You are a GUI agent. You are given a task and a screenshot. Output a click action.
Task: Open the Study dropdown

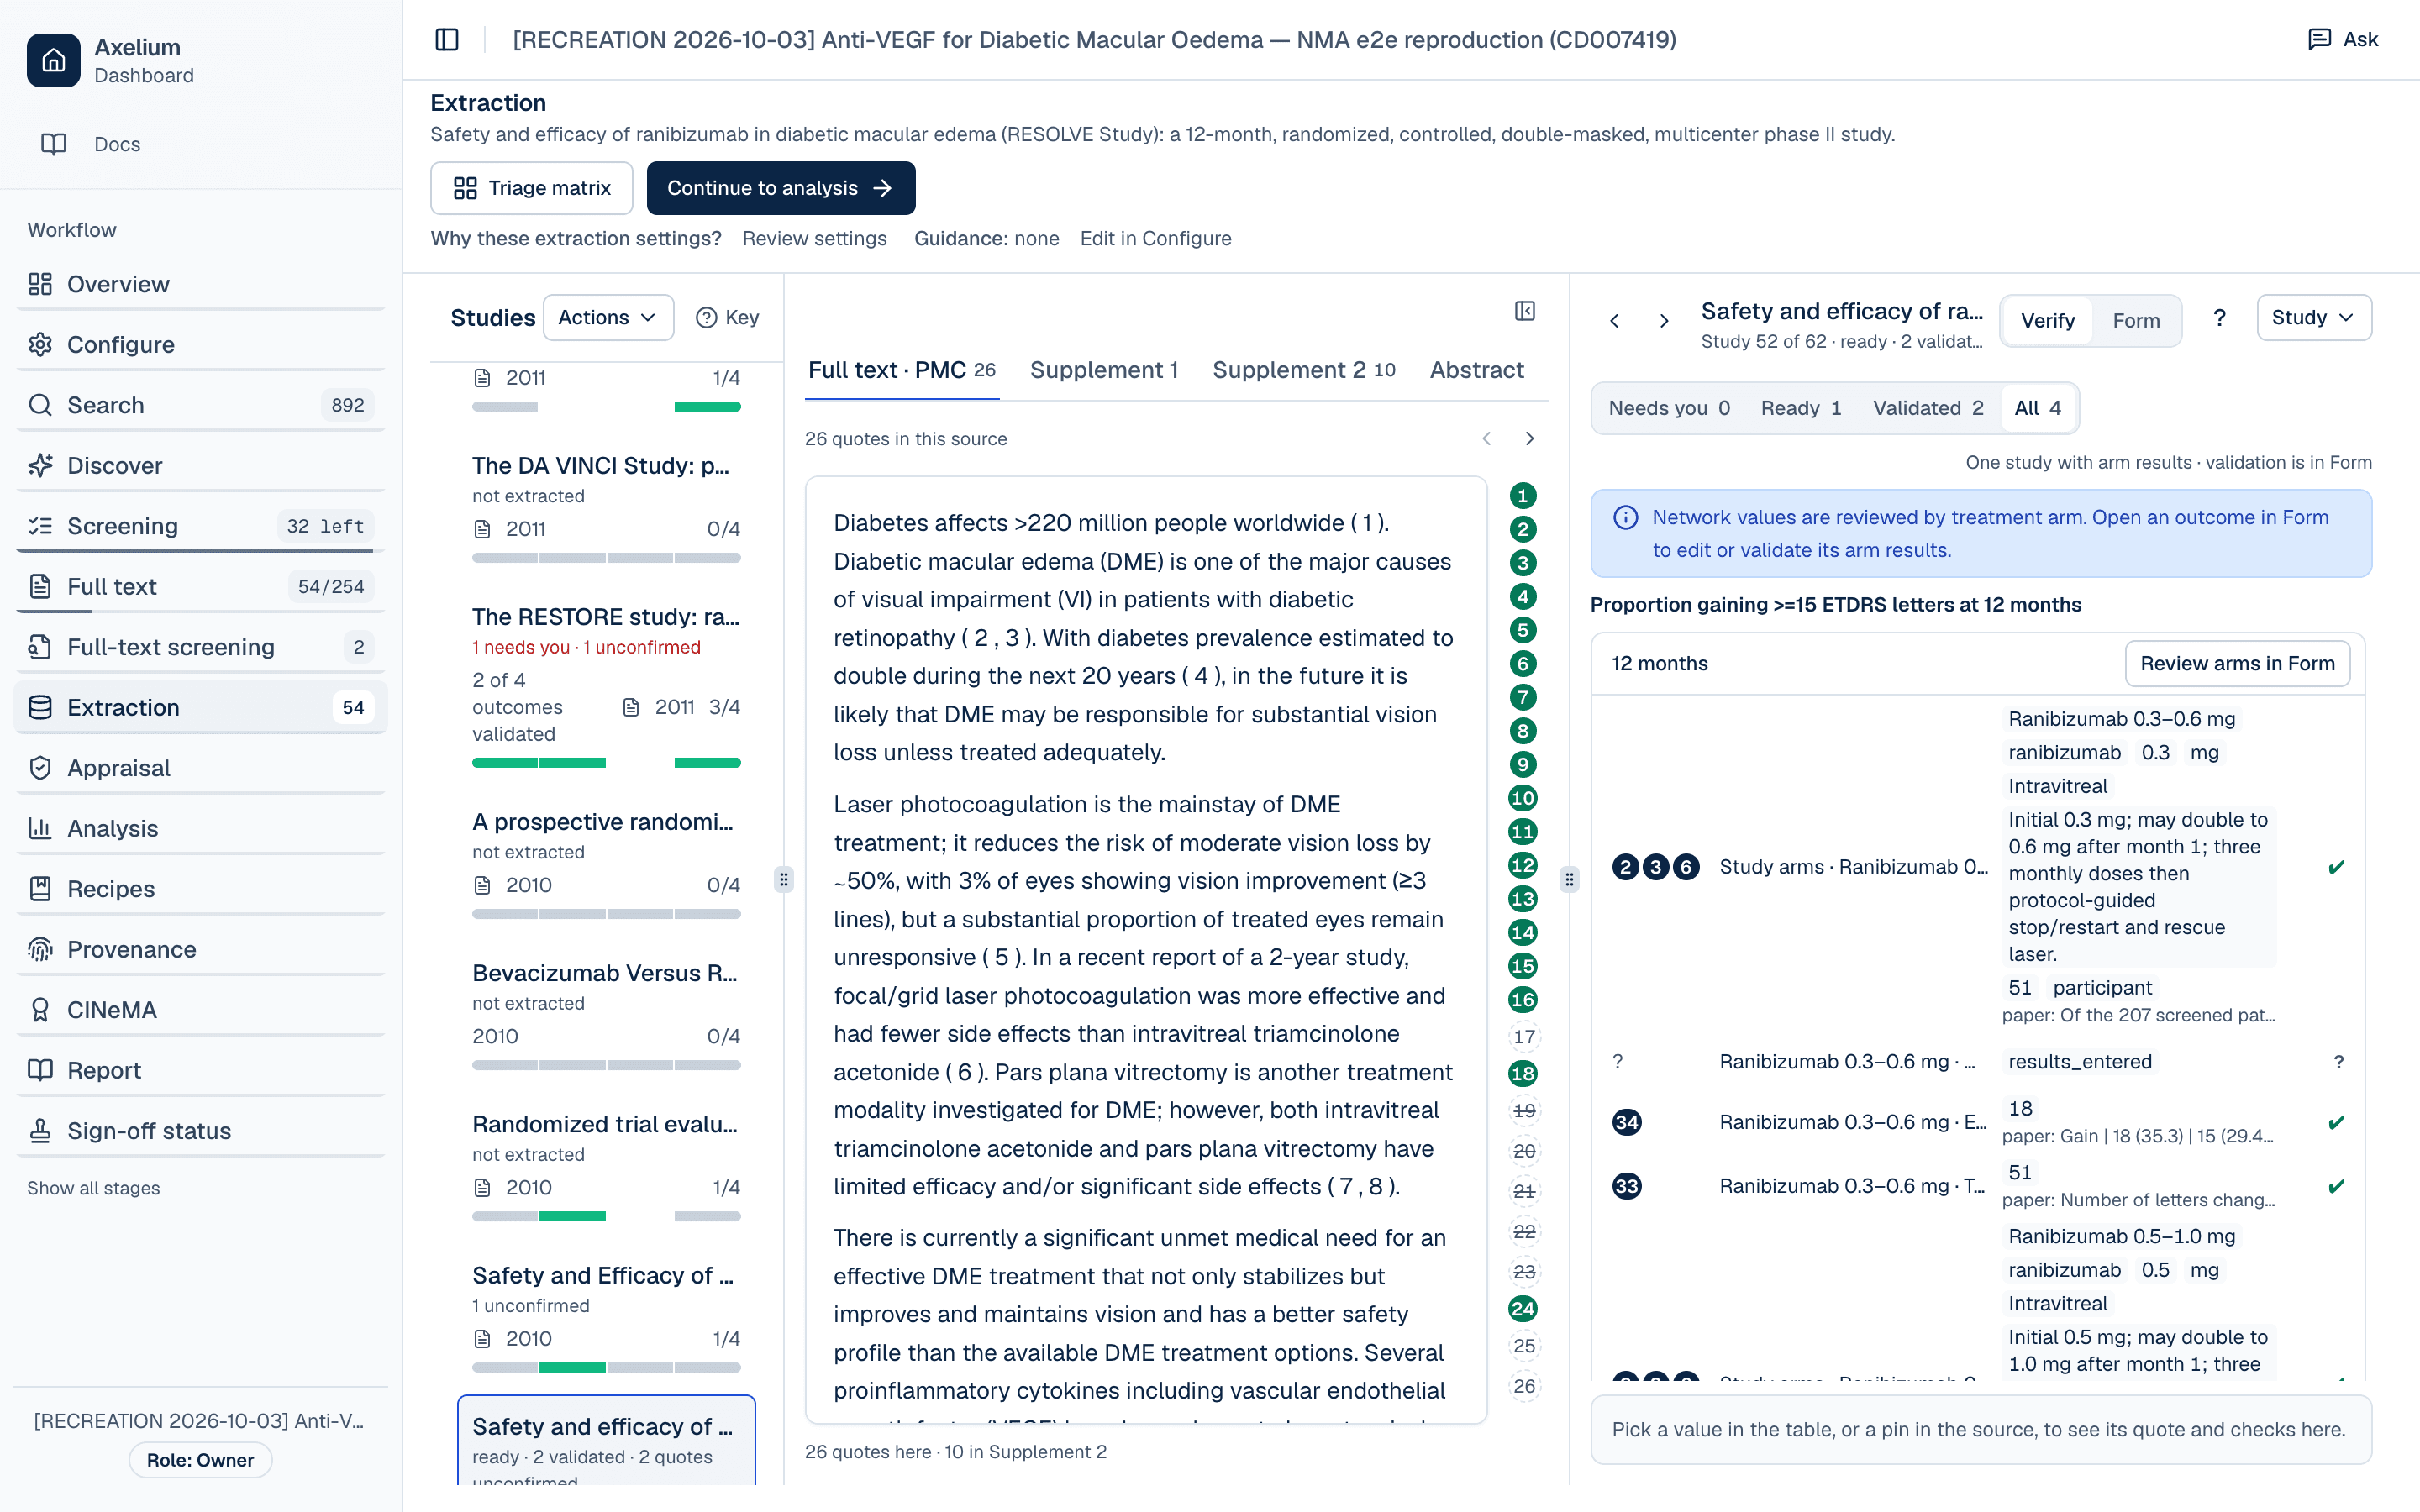(2313, 318)
